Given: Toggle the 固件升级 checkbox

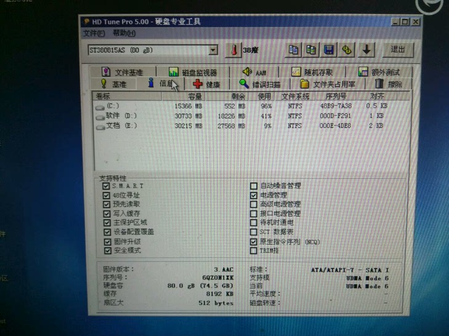Looking at the screenshot, I should (x=108, y=242).
